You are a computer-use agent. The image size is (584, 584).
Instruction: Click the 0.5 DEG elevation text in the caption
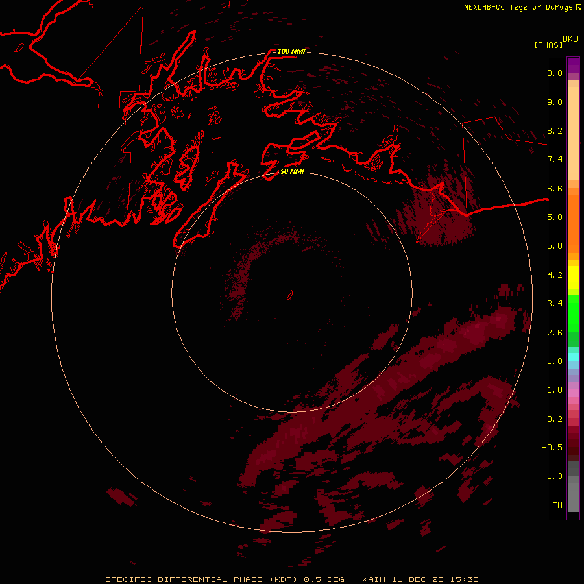coord(325,579)
